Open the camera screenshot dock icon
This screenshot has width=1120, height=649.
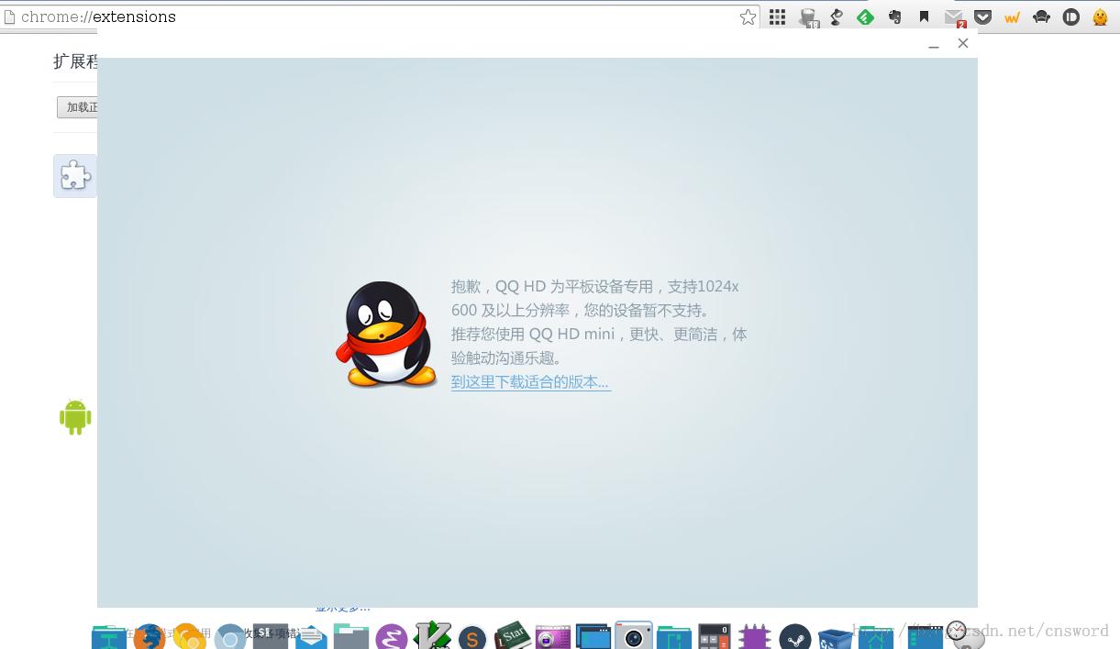(x=633, y=635)
